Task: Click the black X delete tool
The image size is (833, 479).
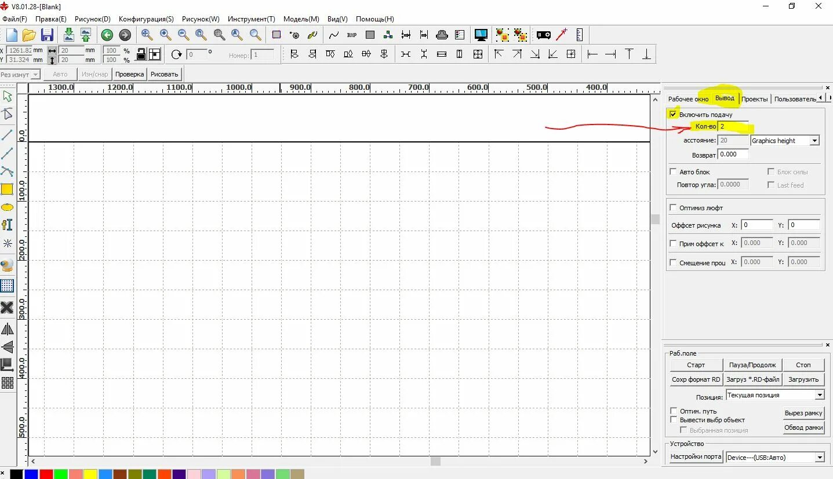Action: pos(7,307)
